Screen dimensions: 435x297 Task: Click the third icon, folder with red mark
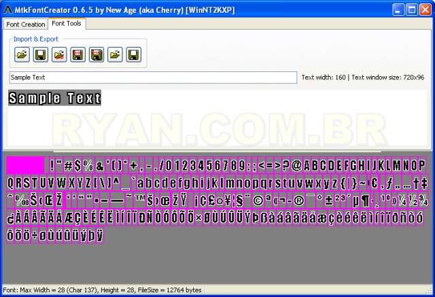[x=59, y=54]
